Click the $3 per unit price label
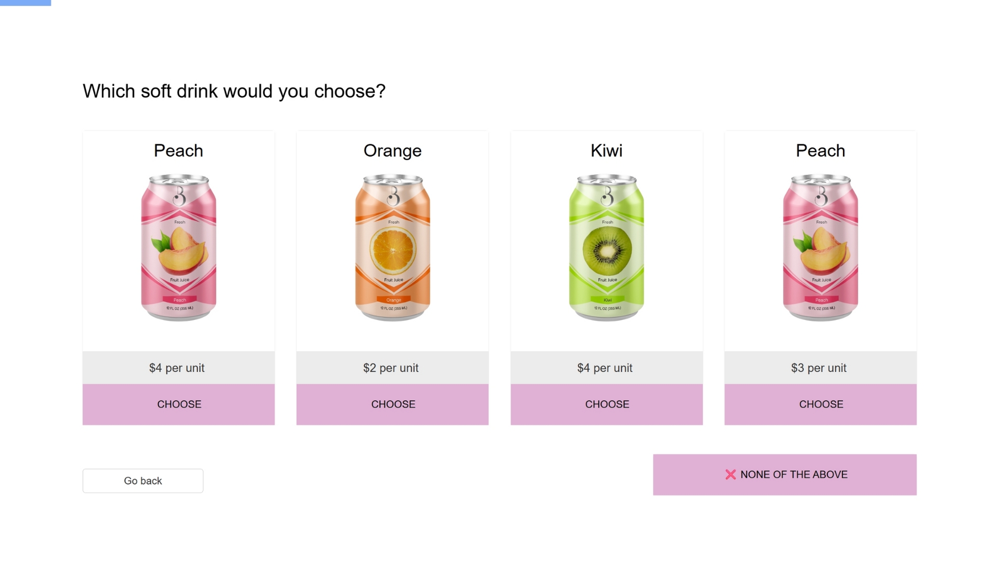The image size is (999, 562). coord(818,368)
